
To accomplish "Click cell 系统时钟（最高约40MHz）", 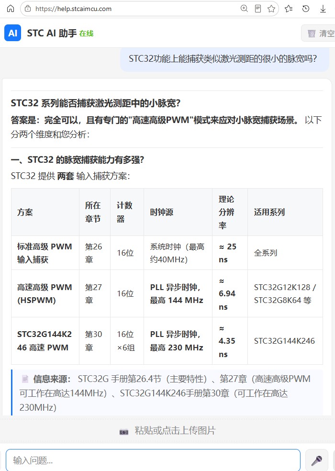I will tap(178, 253).
